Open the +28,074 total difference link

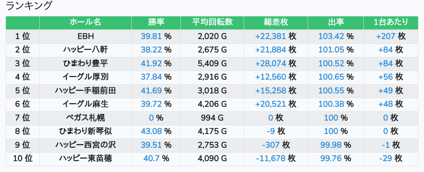[x=270, y=63]
